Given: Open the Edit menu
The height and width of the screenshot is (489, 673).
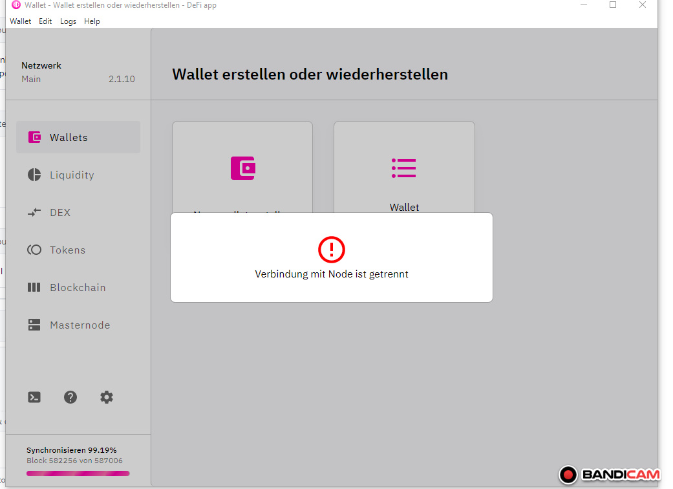Looking at the screenshot, I should coord(45,21).
